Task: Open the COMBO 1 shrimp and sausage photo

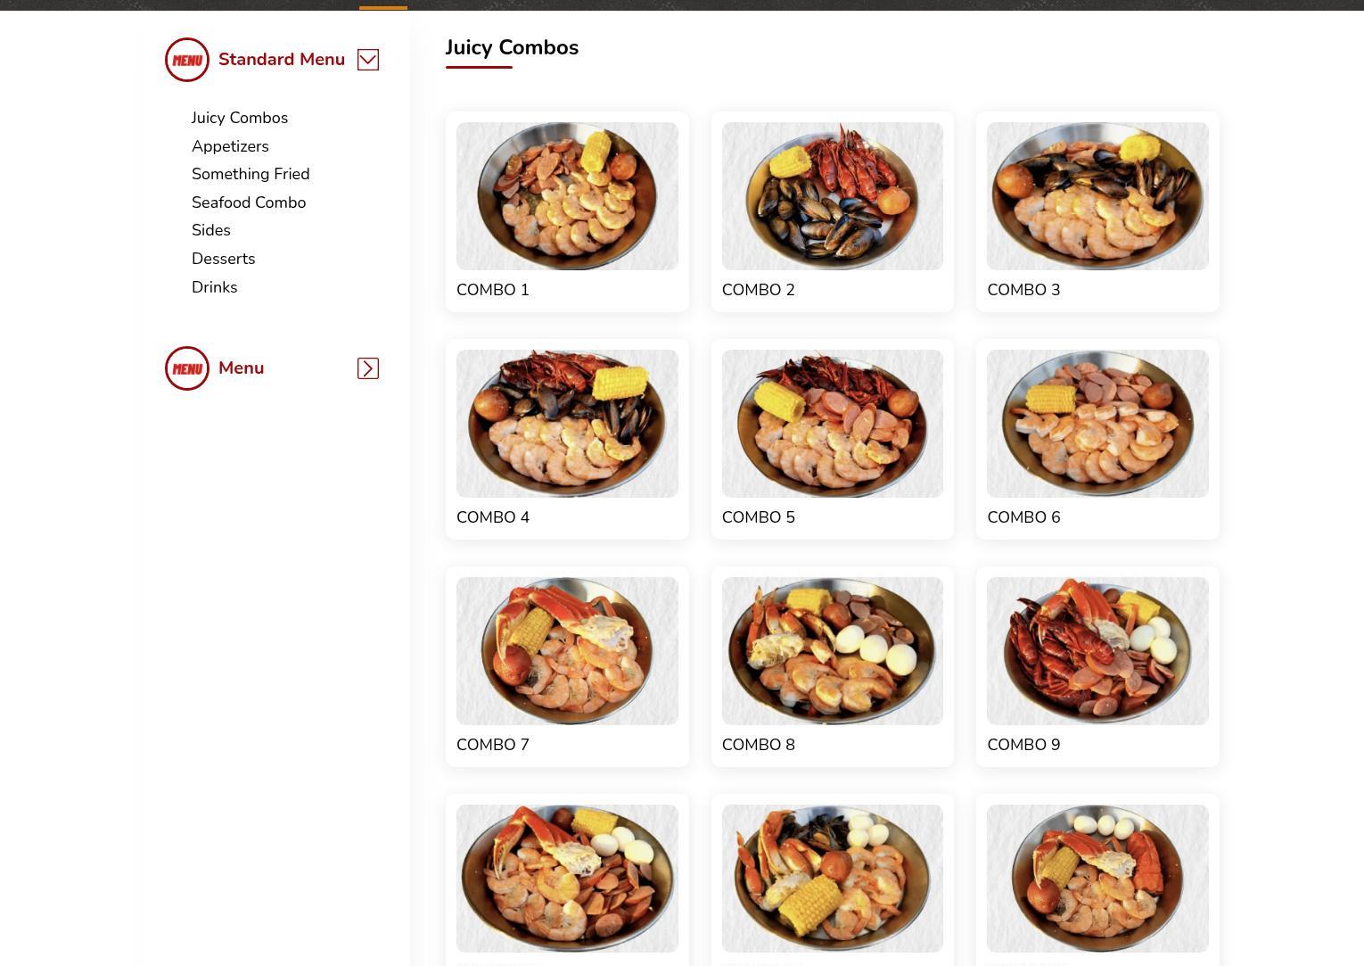Action: click(567, 196)
